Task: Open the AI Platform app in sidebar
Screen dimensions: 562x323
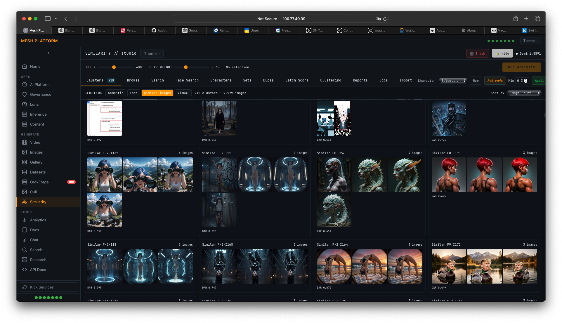Action: pyautogui.click(x=40, y=84)
